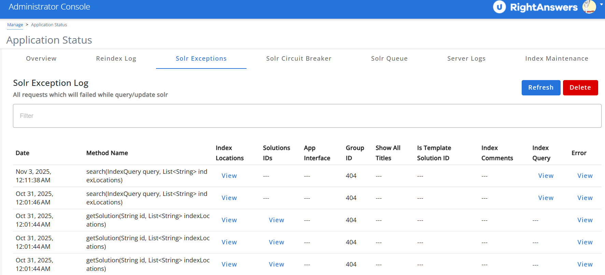Image resolution: width=605 pixels, height=275 pixels.
Task: View Index Query for Oct 31 search row
Action: 546,198
